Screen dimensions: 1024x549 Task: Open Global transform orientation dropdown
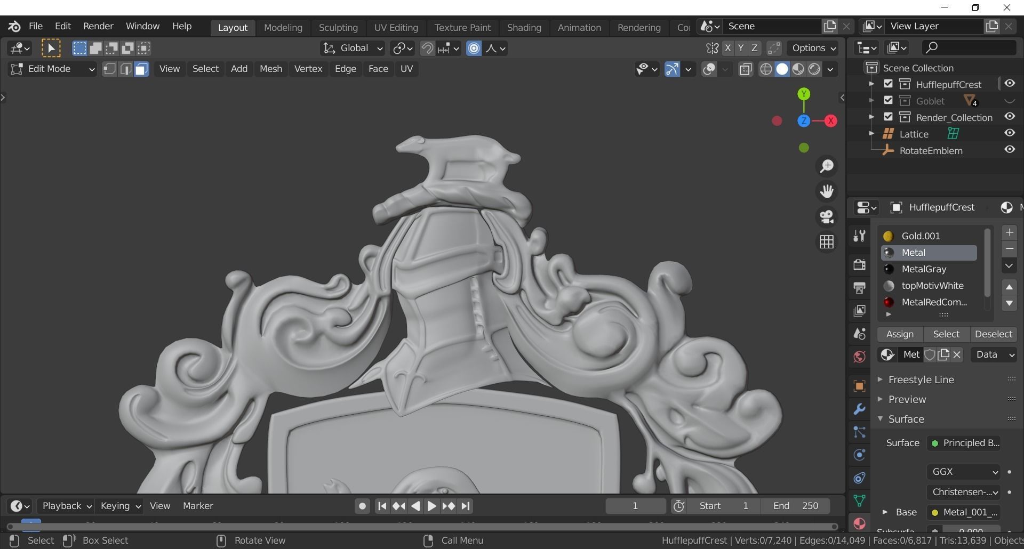(x=352, y=49)
